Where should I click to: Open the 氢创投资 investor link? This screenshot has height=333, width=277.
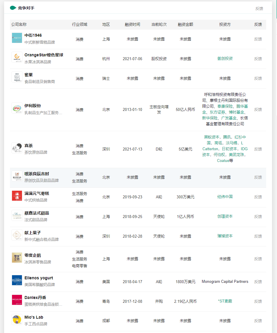(x=225, y=59)
